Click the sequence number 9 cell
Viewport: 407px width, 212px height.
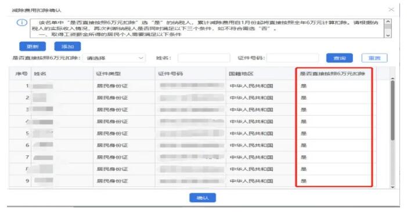coord(27,181)
